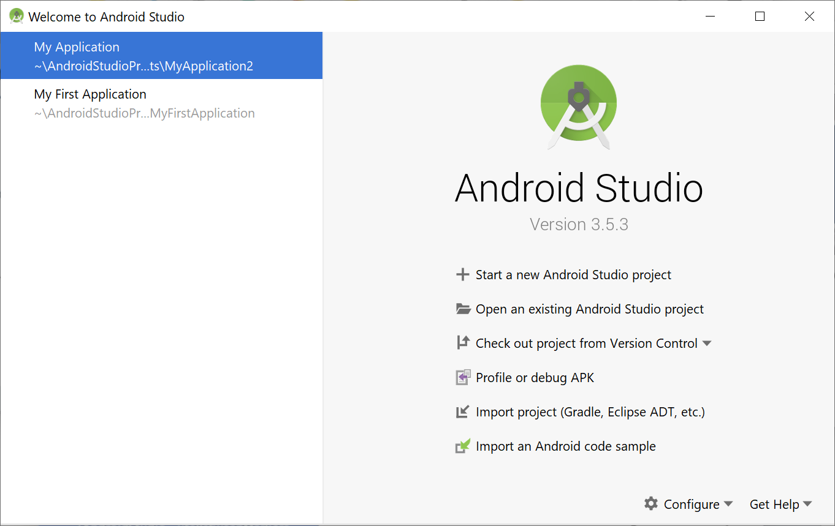Select Import project (Gradle, Eclipse ADT, etc.)
Screen dimensions: 835x526
click(590, 412)
